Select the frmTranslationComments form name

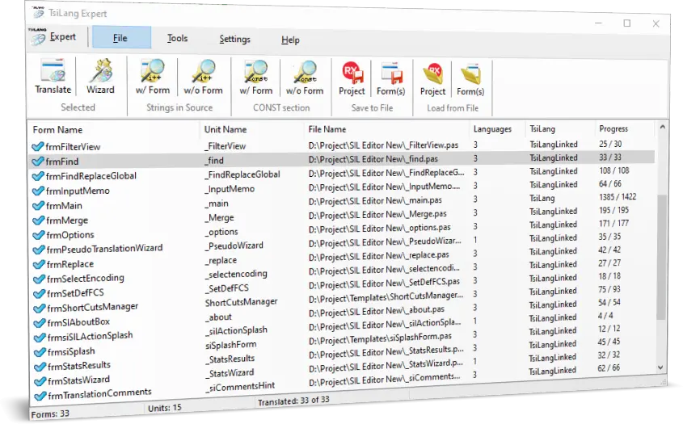click(99, 393)
